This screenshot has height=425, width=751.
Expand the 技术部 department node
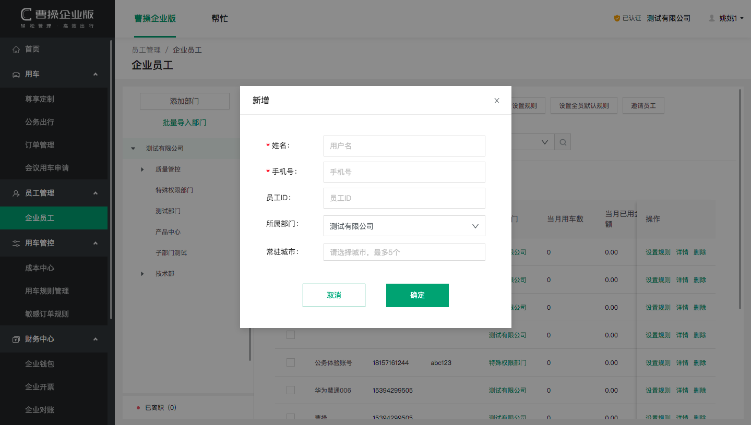click(x=142, y=274)
